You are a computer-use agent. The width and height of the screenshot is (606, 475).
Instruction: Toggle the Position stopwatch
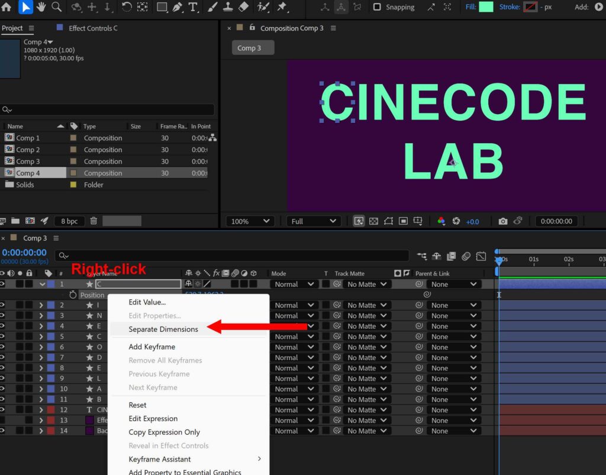pyautogui.click(x=73, y=295)
